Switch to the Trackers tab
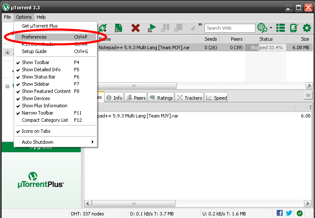 (x=189, y=98)
